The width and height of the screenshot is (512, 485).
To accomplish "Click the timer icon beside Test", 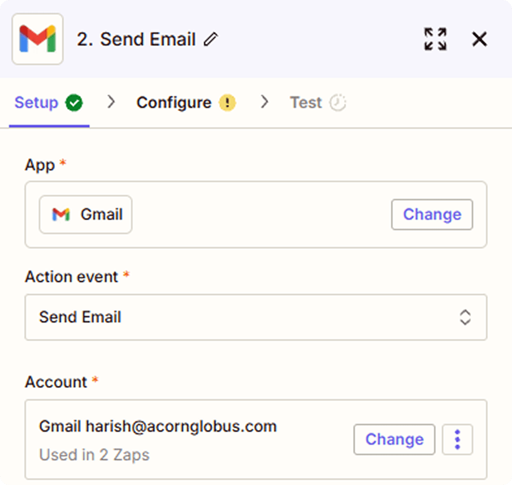I will (x=338, y=102).
